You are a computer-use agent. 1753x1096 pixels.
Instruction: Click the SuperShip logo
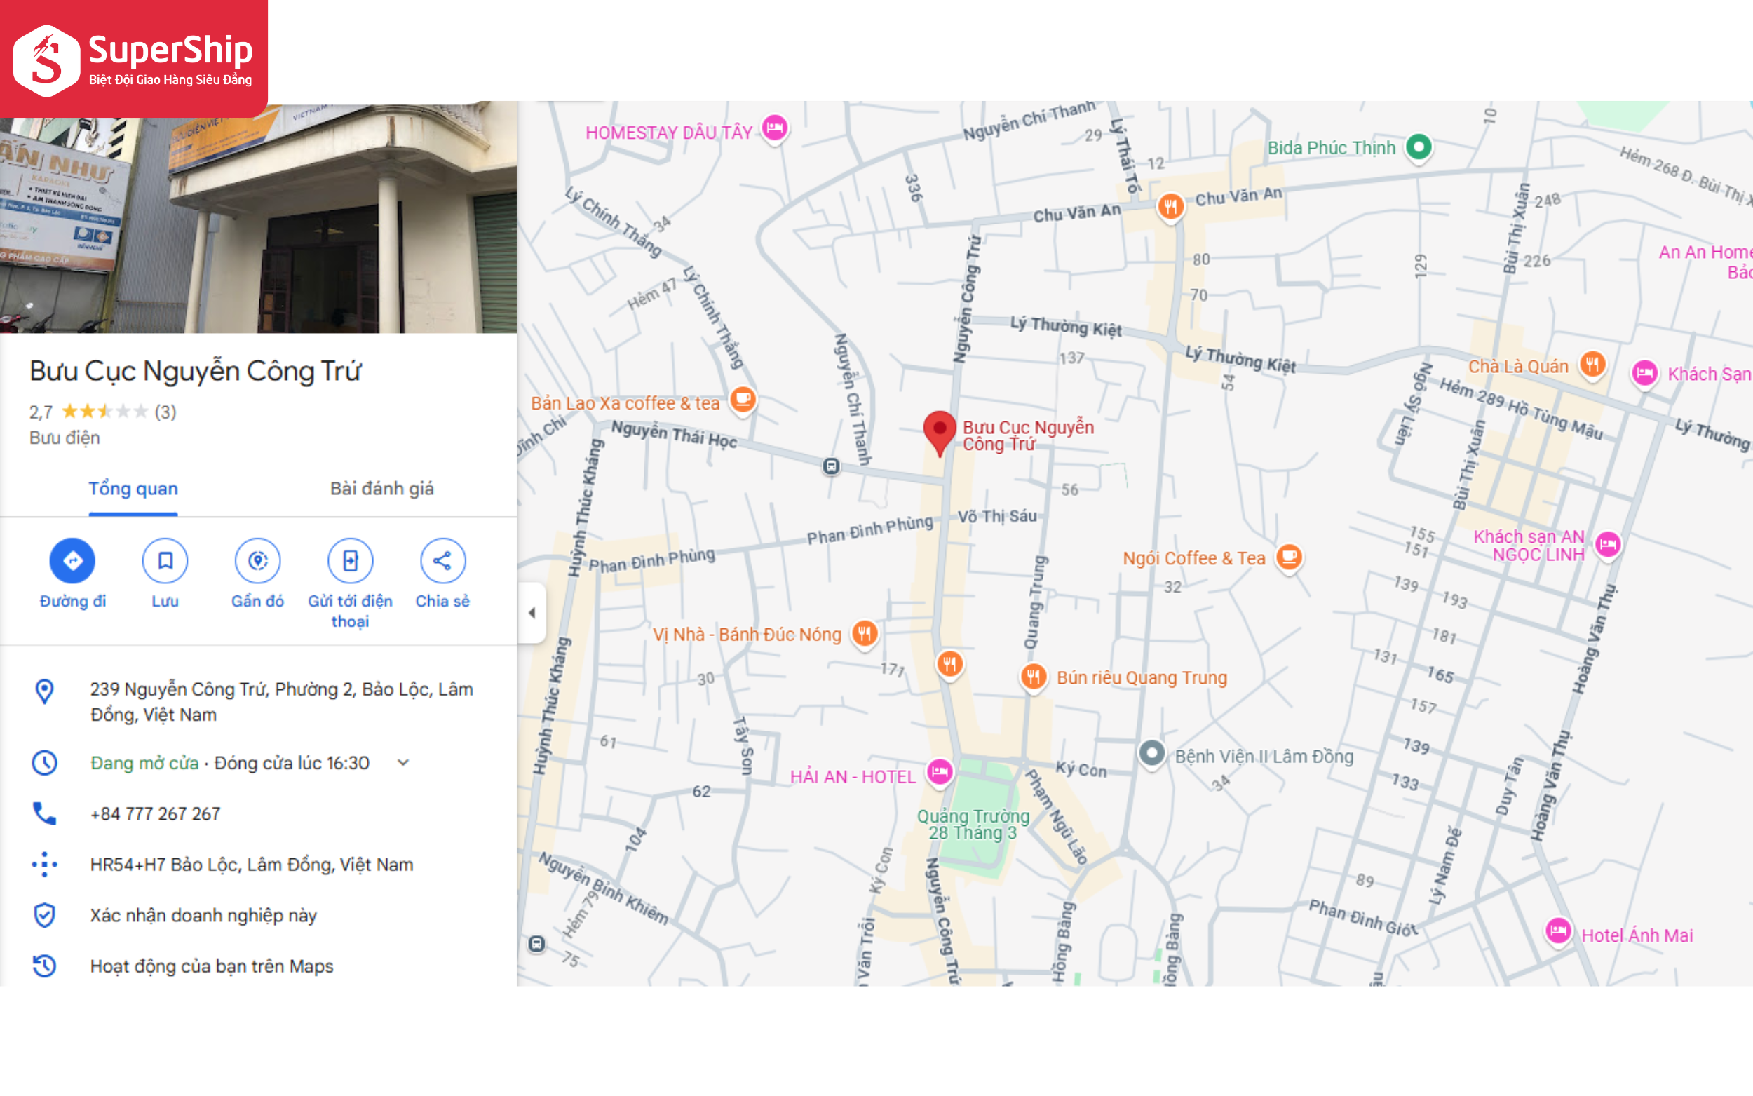tap(134, 59)
